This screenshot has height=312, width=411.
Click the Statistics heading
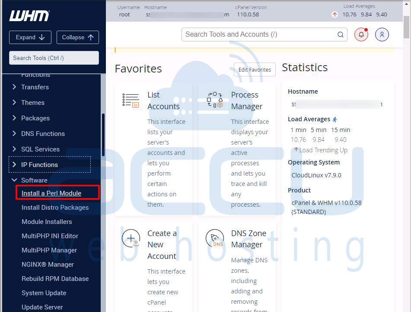[305, 67]
